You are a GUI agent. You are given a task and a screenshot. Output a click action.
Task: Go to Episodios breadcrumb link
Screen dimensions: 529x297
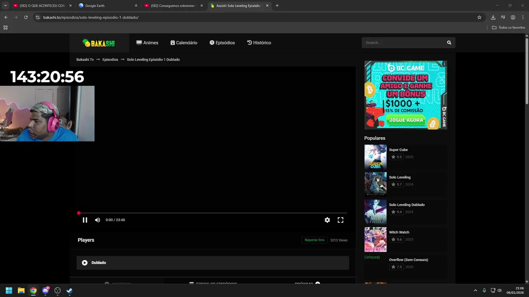coord(110,59)
